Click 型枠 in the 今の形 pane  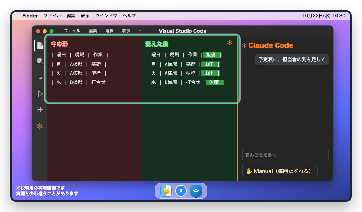(x=96, y=73)
